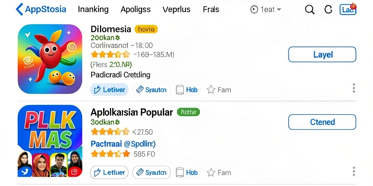Go back via the AppStosia chevron
The height and width of the screenshot is (186, 373).
[20, 9]
